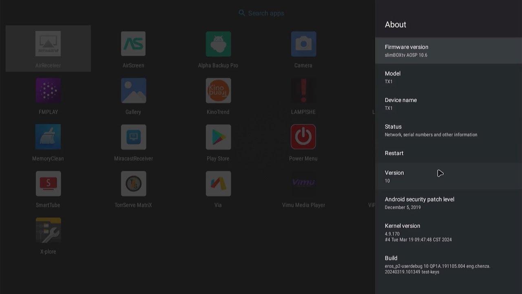The height and width of the screenshot is (294, 522).
Task: Select the Kernel version entry
Action: tap(449, 232)
